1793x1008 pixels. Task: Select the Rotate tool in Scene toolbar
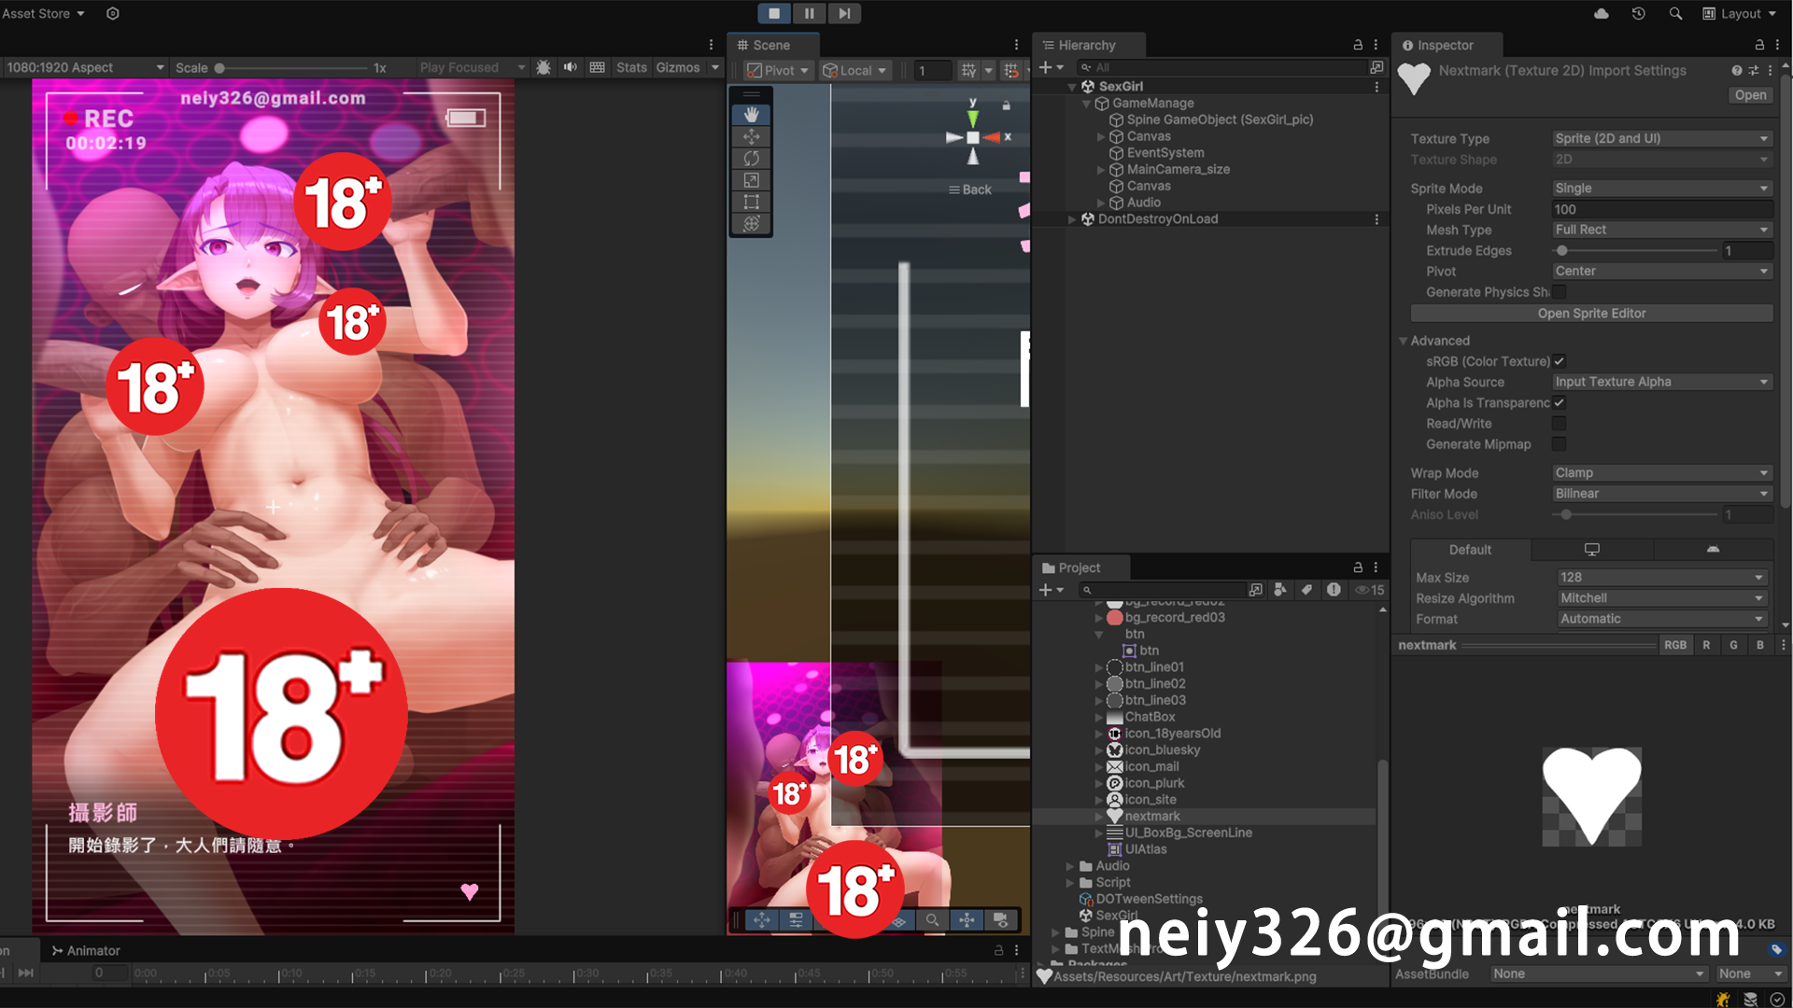coord(751,158)
